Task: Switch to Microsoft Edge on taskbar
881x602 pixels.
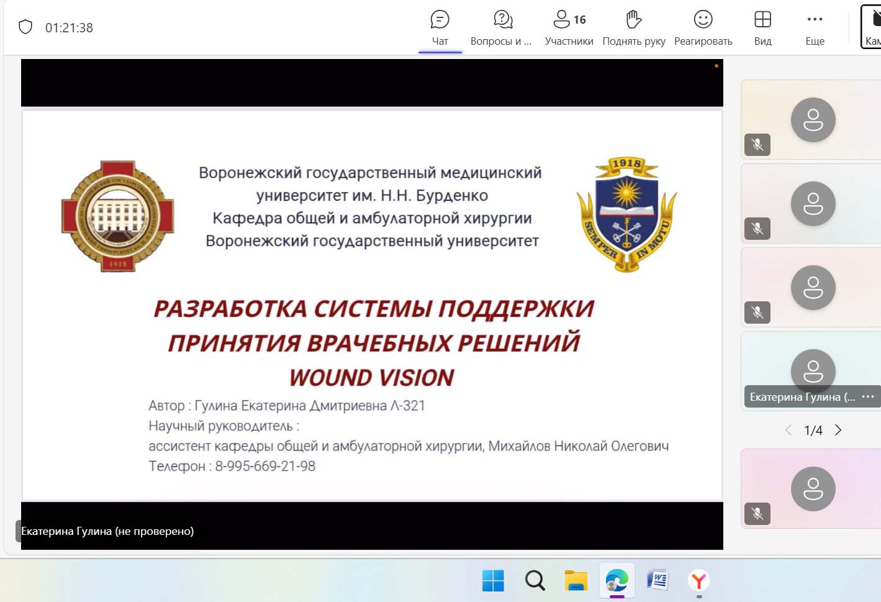Action: pos(617,581)
